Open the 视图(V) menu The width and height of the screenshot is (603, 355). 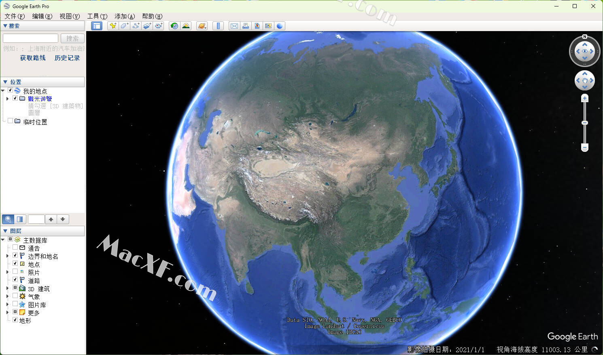tap(70, 16)
